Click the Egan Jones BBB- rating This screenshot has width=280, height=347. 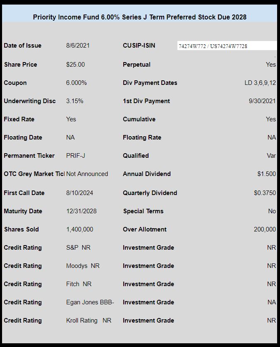tap(90, 302)
